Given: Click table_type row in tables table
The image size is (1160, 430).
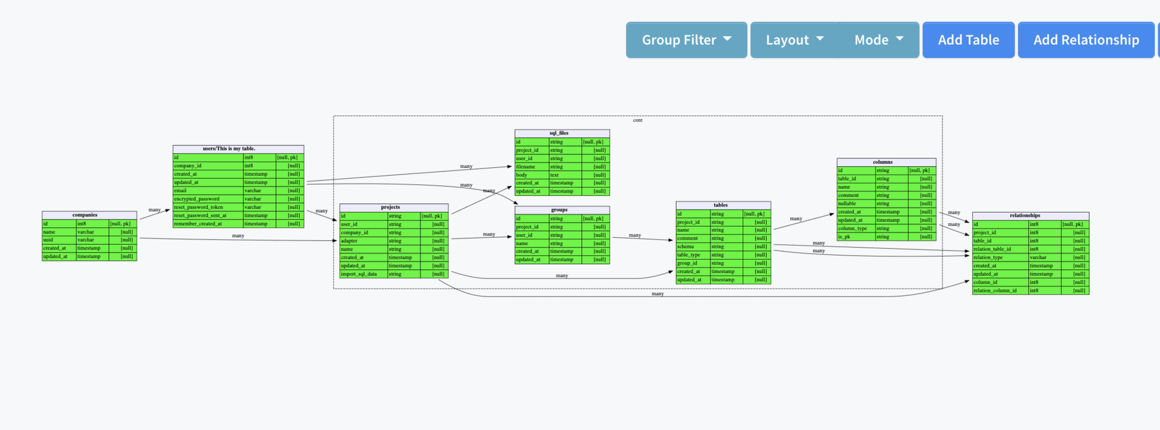Looking at the screenshot, I should 723,255.
